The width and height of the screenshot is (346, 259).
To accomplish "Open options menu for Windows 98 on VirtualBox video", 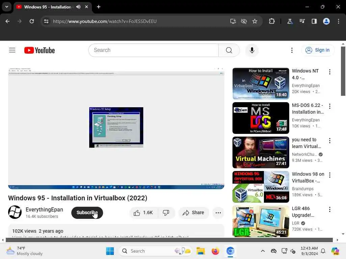I will pyautogui.click(x=330, y=175).
